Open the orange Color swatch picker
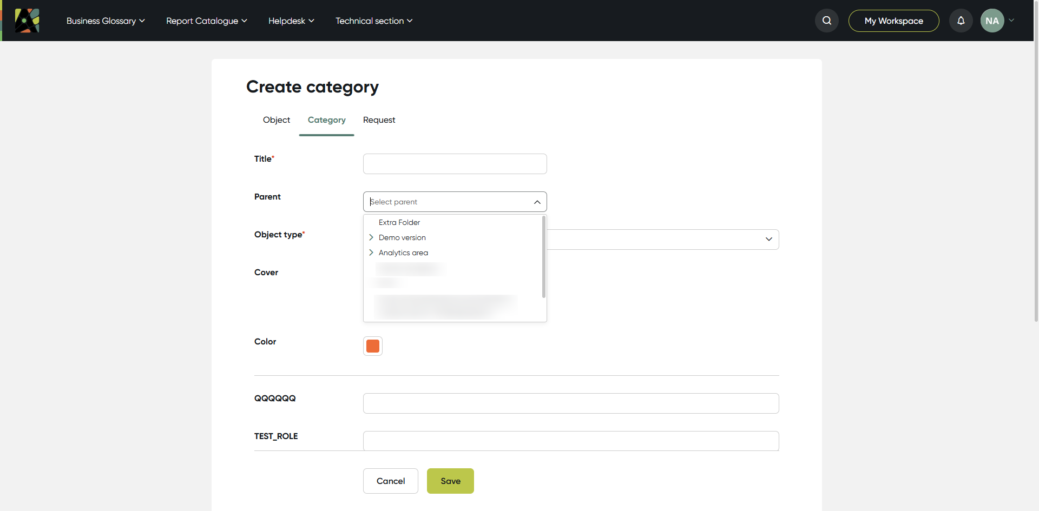 pyautogui.click(x=373, y=346)
